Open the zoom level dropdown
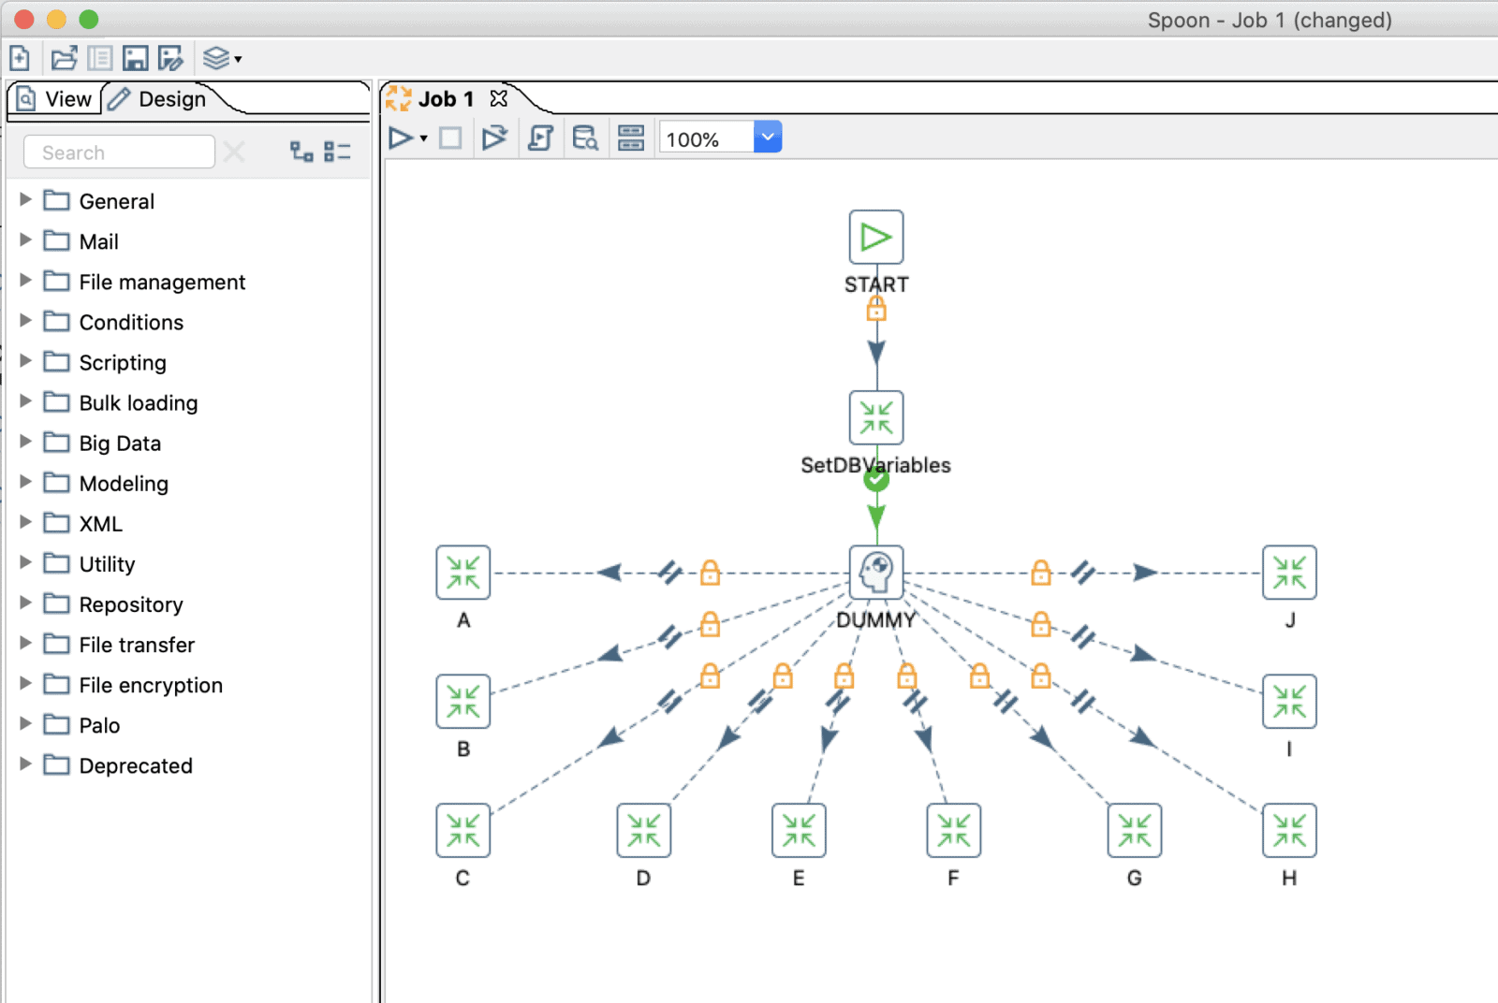1498x1003 pixels. [x=767, y=137]
